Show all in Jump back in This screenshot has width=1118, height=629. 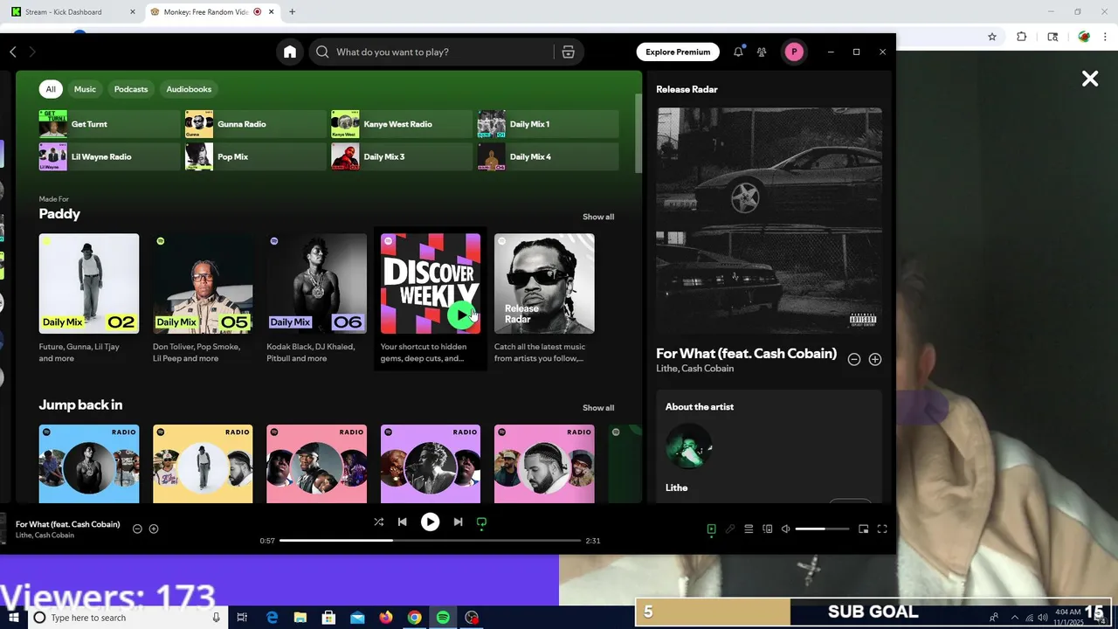tap(598, 408)
